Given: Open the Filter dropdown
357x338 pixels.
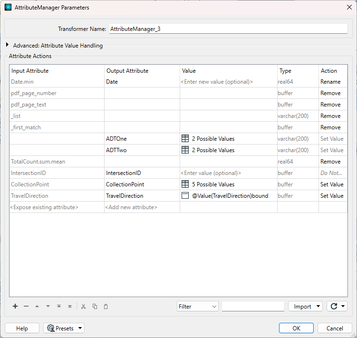Looking at the screenshot, I should coord(197,306).
